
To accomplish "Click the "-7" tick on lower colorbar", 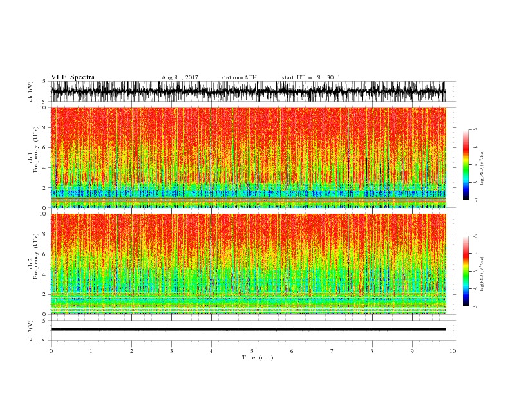I will [475, 306].
